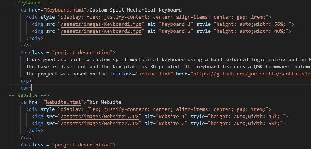Click the text 'The project was based on the'

tap(66, 74)
